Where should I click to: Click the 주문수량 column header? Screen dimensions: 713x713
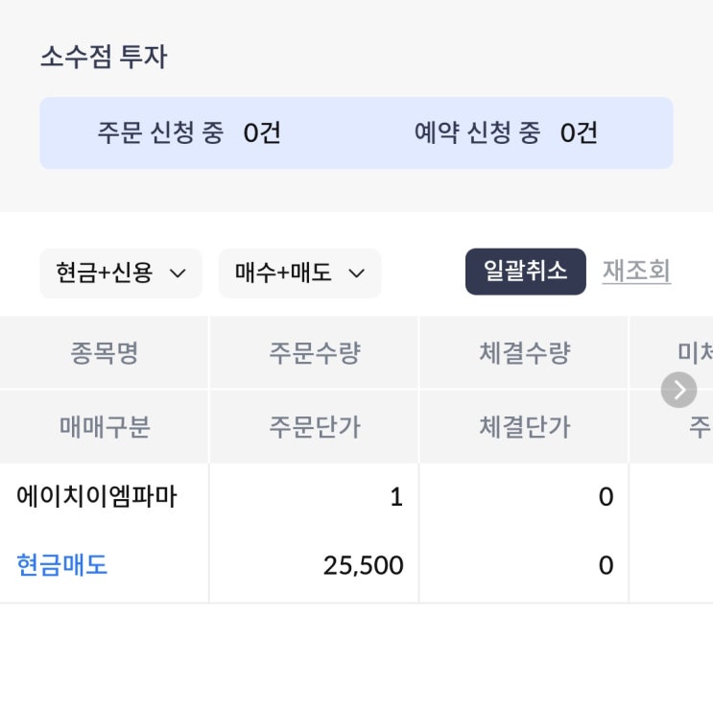pyautogui.click(x=314, y=353)
